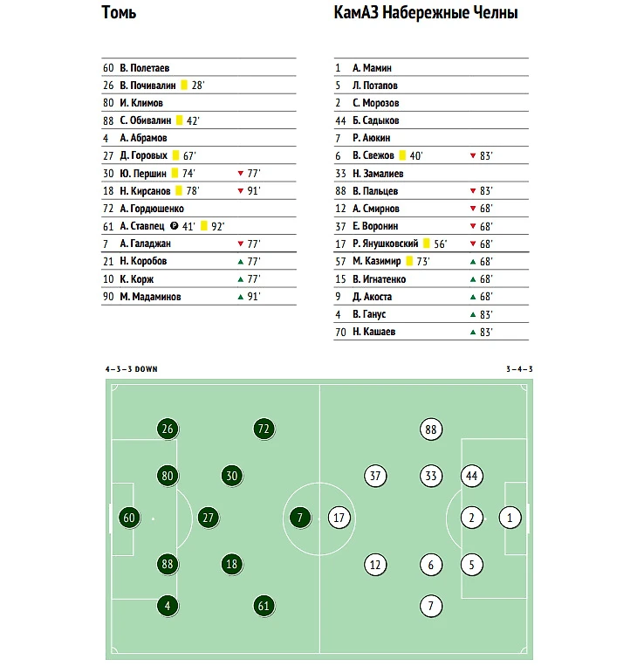Open the Томь team heading
Viewport: 637px width, 666px height.
[119, 12]
